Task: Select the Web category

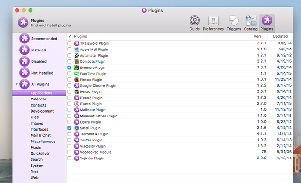Action: (x=34, y=178)
